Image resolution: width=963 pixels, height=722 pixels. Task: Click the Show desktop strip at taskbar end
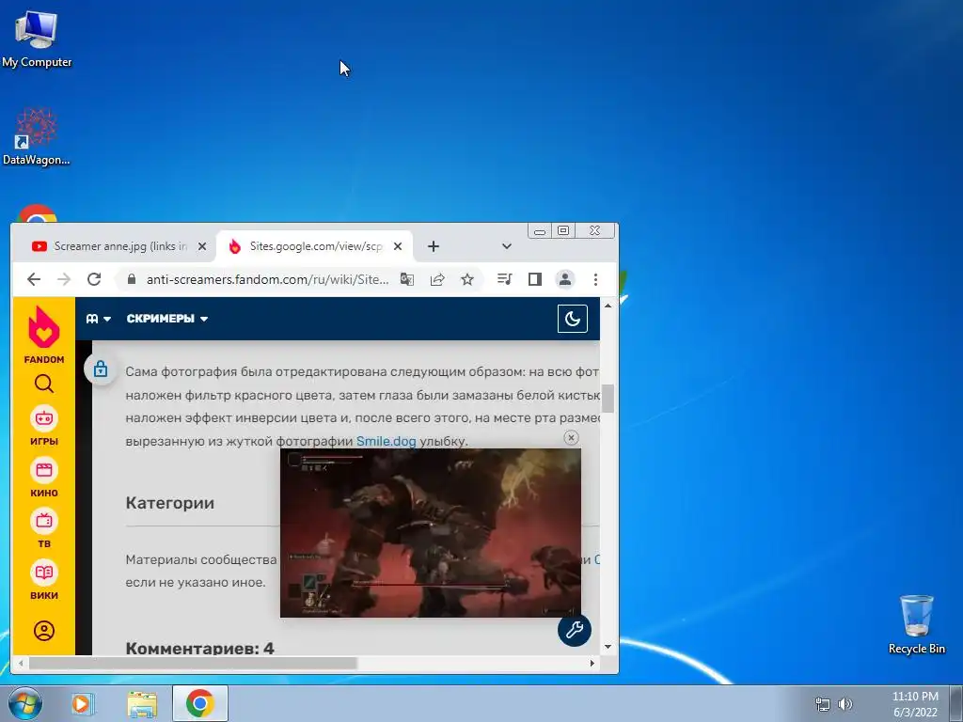click(x=956, y=703)
